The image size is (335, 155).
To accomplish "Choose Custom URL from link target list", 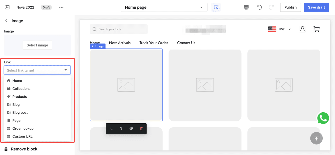I will pos(37,136).
